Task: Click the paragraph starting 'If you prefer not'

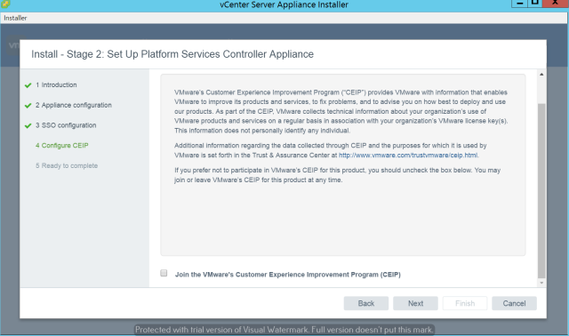Action: point(338,175)
